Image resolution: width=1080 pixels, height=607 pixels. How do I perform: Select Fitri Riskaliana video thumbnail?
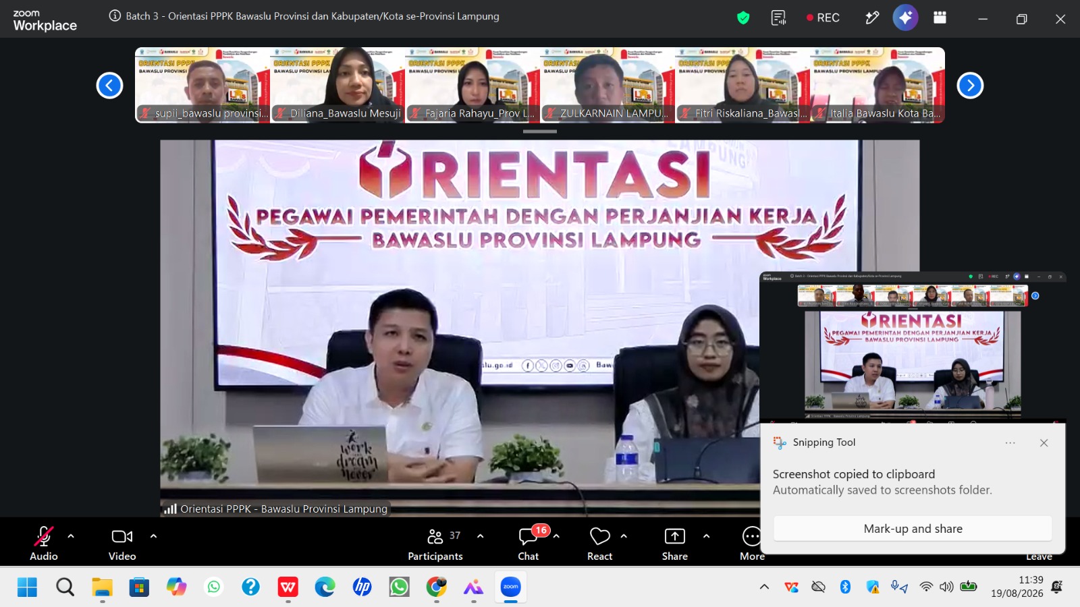[x=742, y=85]
